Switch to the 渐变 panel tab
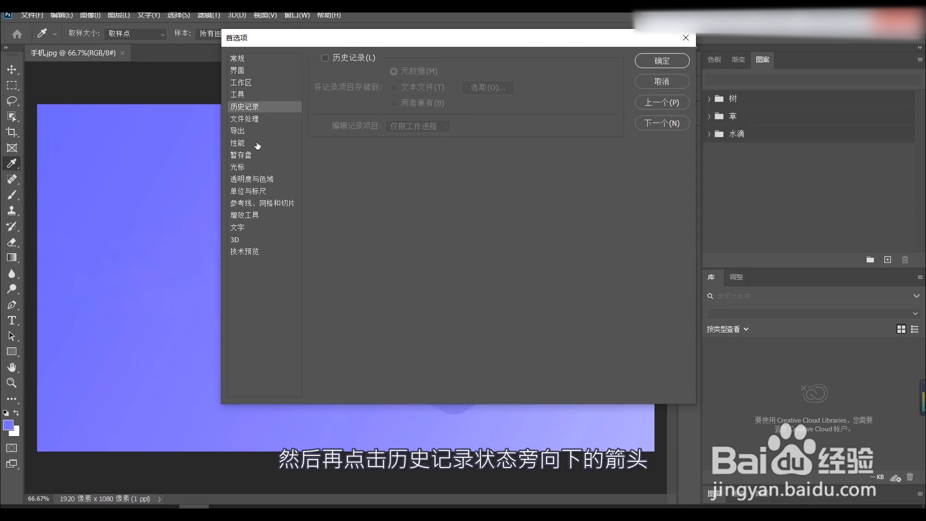The image size is (926, 521). 738,59
